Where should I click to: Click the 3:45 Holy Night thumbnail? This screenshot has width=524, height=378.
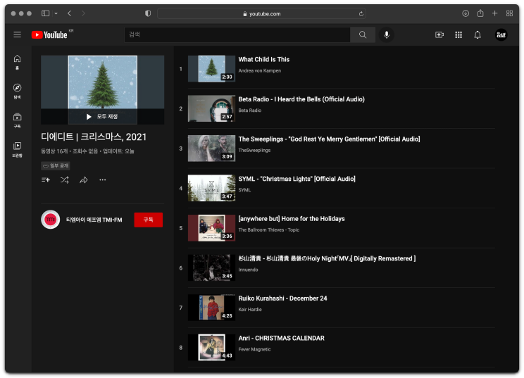click(211, 267)
